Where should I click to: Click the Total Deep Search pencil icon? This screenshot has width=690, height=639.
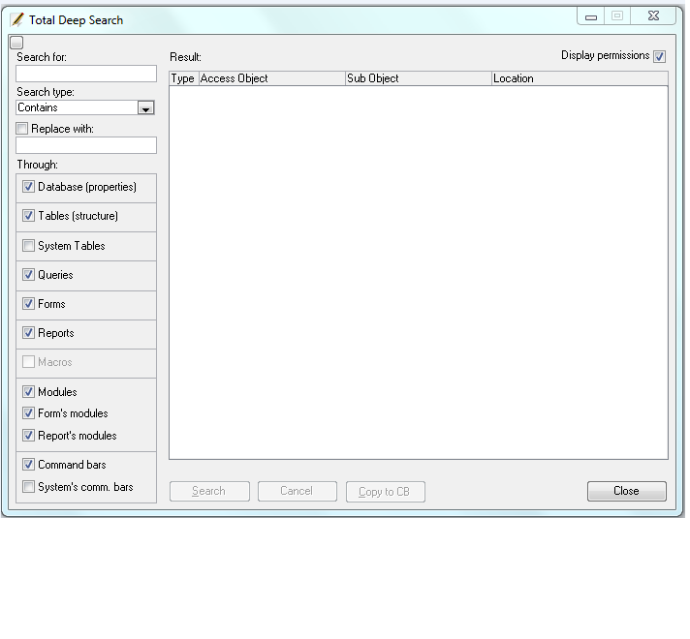17,19
